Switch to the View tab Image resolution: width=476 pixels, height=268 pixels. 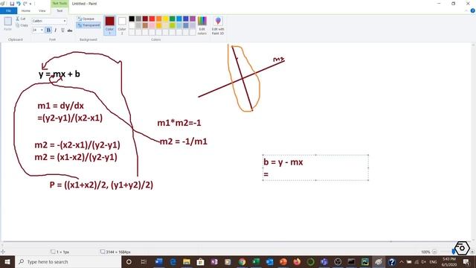[42, 10]
